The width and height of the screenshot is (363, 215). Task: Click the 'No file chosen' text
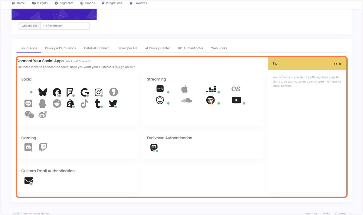pyautogui.click(x=53, y=26)
